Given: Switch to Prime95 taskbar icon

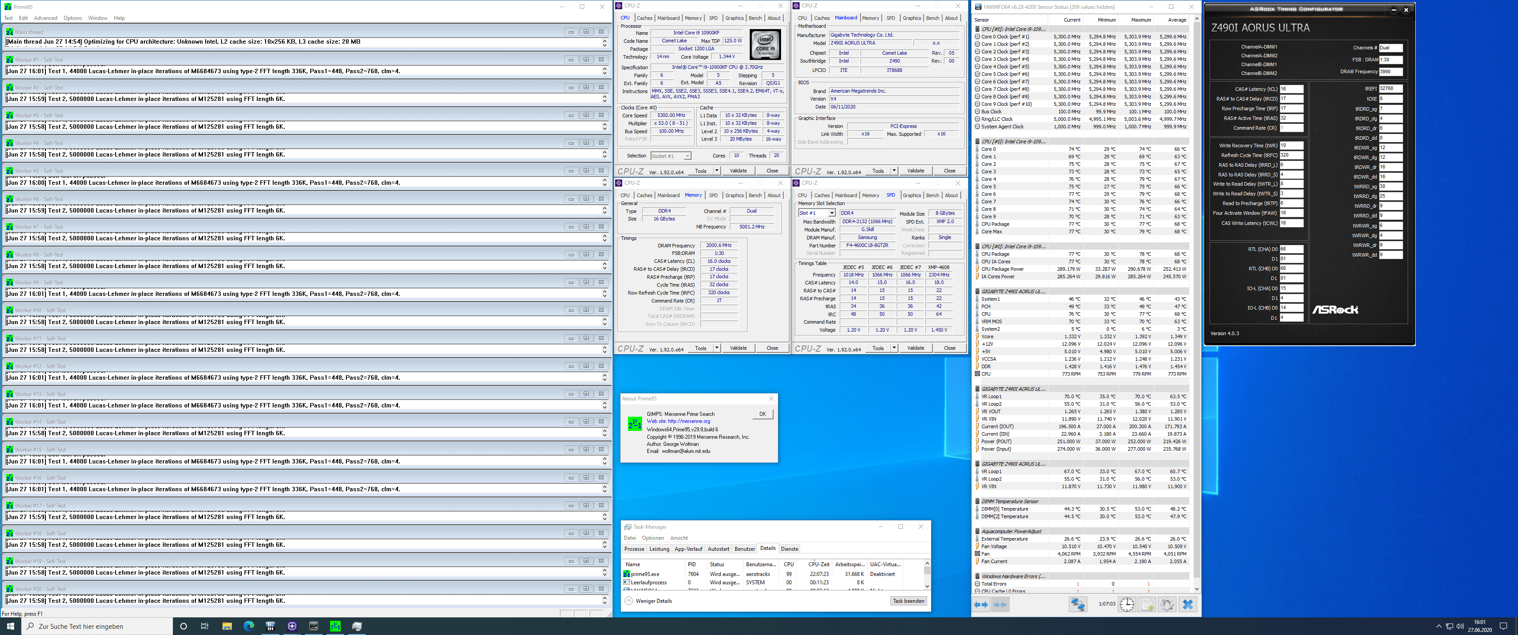Looking at the screenshot, I should [x=335, y=626].
